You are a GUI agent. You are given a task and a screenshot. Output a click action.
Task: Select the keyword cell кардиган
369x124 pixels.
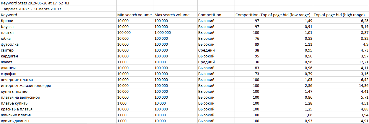pyautogui.click(x=58, y=56)
